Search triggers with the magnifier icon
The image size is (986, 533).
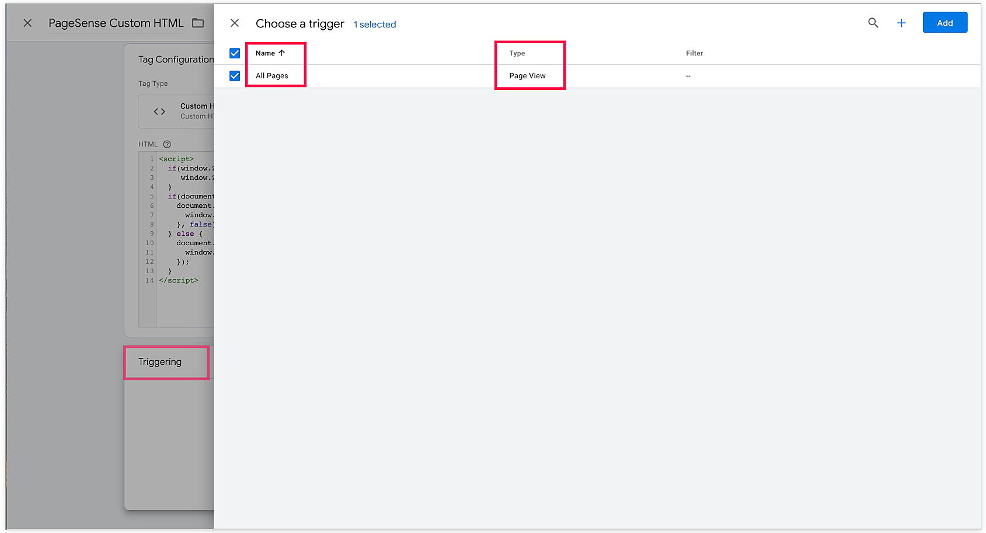(873, 23)
